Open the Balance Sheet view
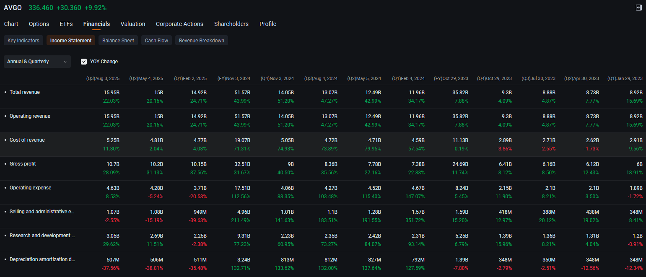 (x=118, y=41)
